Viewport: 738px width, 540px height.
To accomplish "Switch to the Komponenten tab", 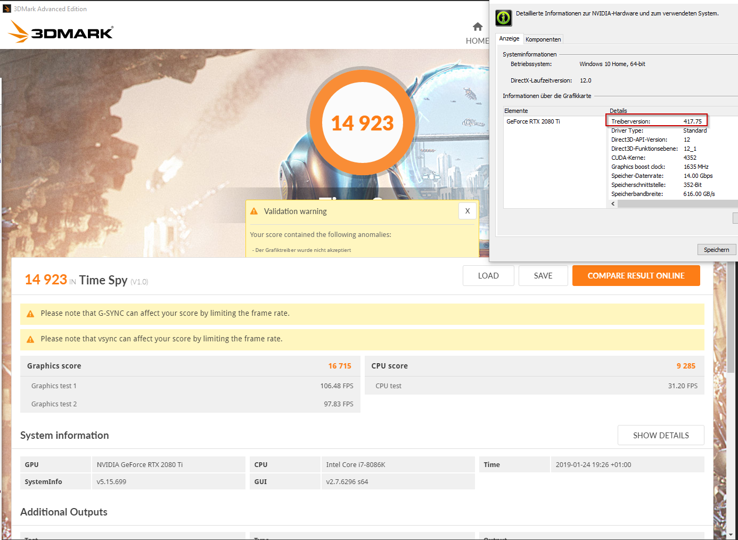I will [x=543, y=39].
